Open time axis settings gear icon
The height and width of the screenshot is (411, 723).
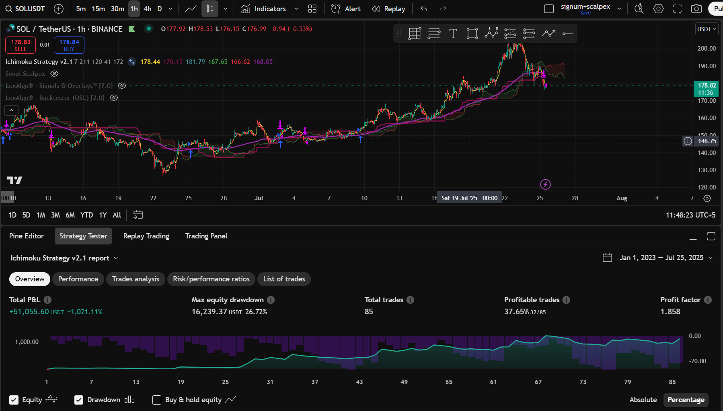pos(707,198)
